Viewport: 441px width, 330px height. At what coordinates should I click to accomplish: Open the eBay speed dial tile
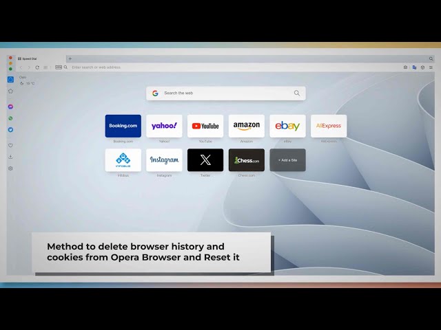287,126
